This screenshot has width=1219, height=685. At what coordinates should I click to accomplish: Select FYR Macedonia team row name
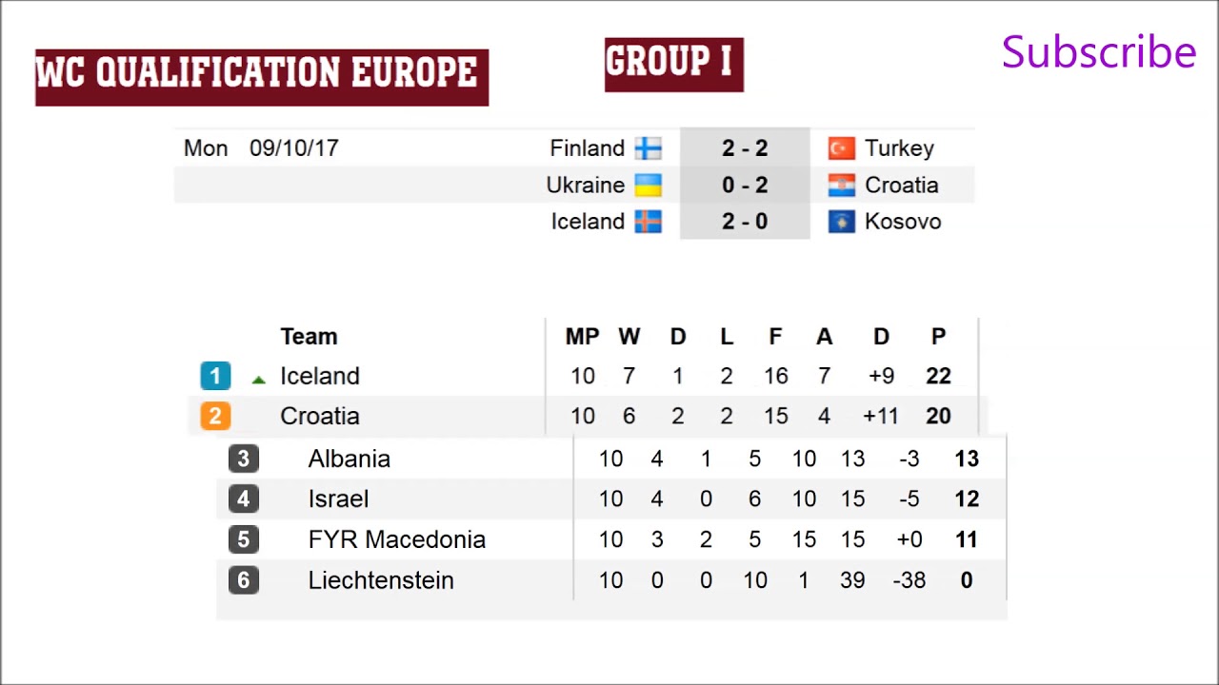coord(397,539)
